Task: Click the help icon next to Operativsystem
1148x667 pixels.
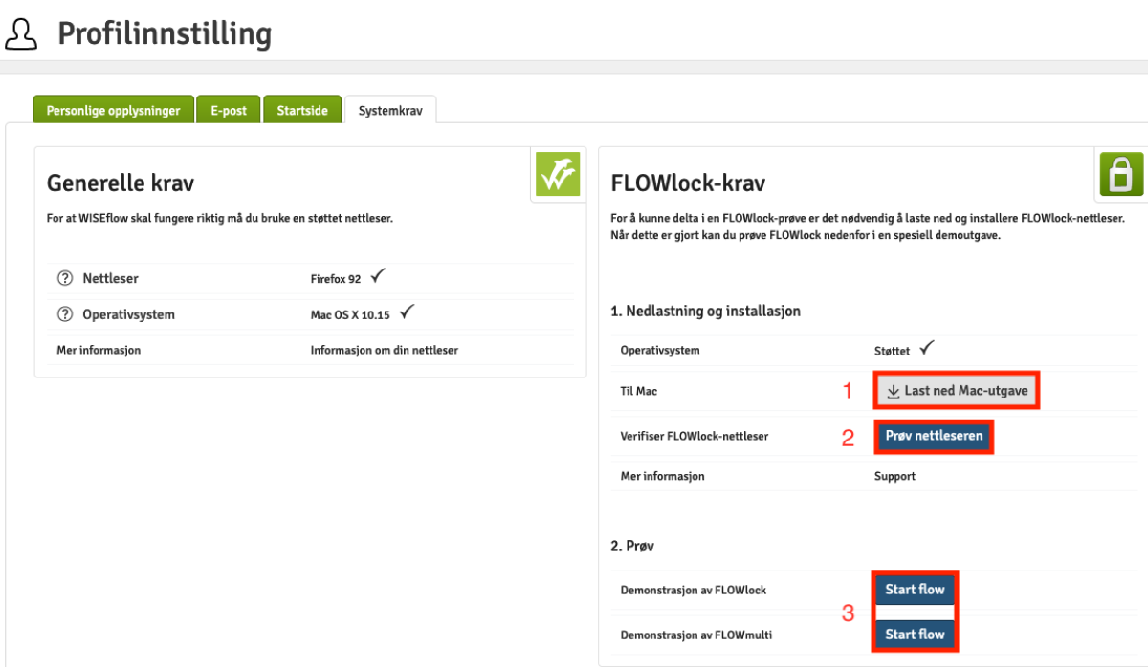Action: [x=65, y=313]
